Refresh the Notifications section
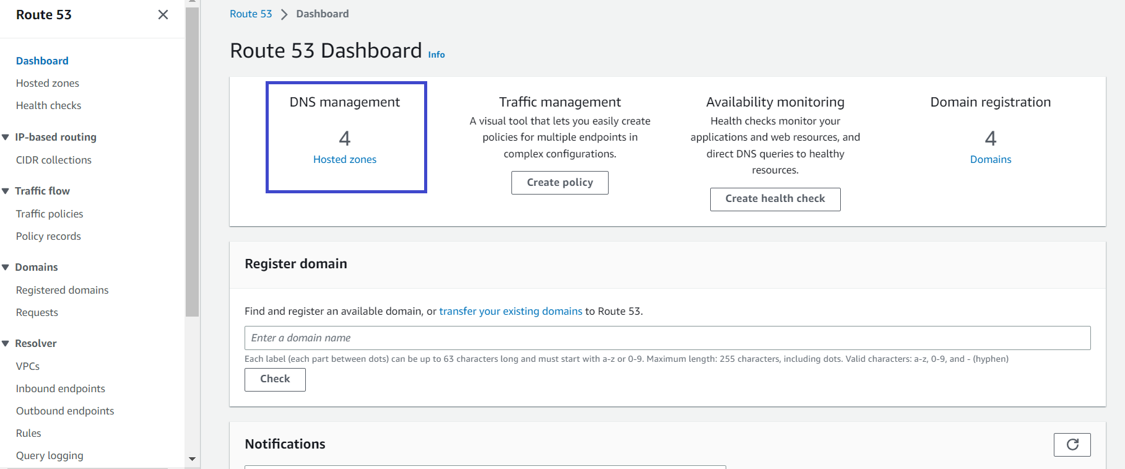 pos(1072,444)
